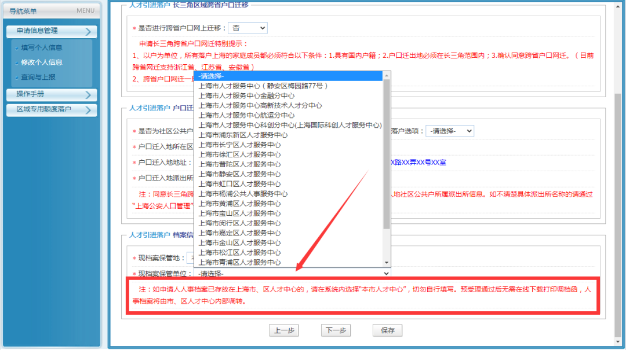This screenshot has height=350, width=626.
Task: Expand 申请信息管理 chevron arrow icon
Action: point(88,32)
